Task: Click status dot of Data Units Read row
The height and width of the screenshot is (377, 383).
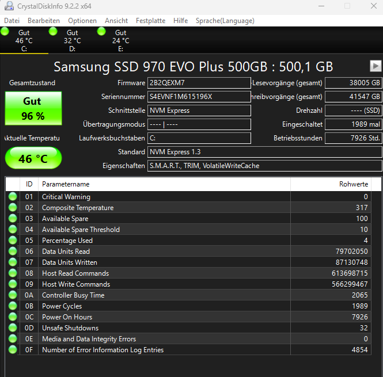Action: click(x=13, y=252)
